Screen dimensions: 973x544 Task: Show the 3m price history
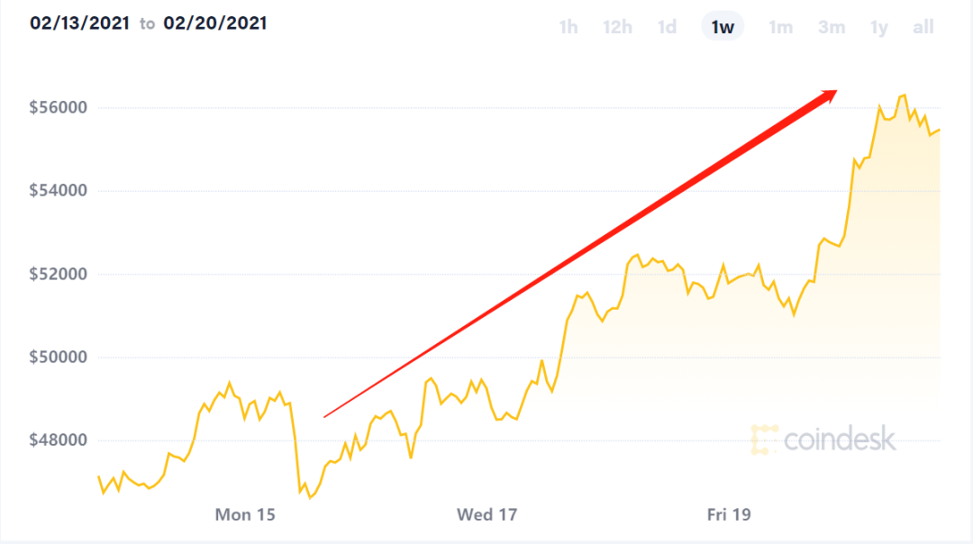832,27
